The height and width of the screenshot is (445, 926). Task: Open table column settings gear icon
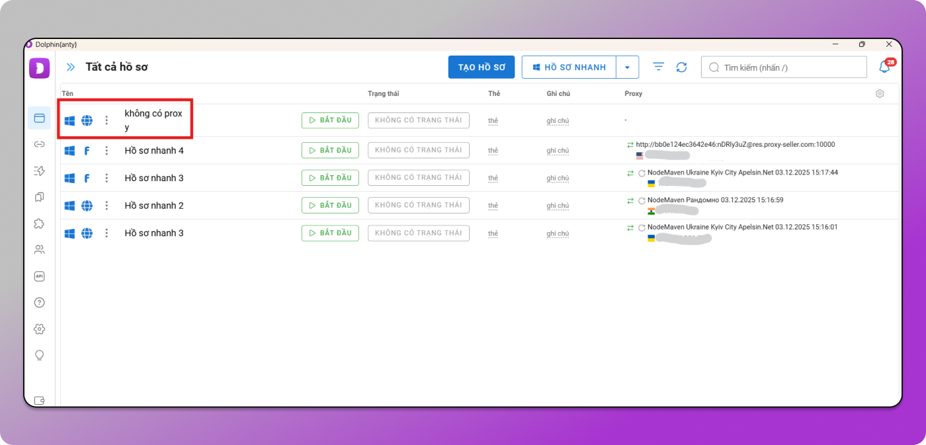(880, 94)
